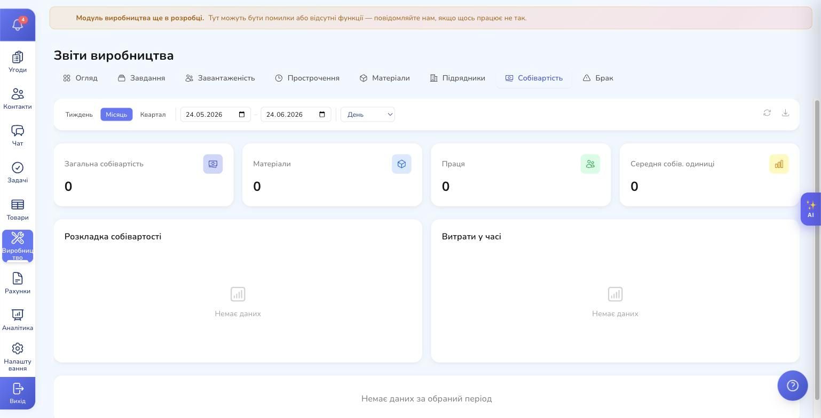Switch to the Огляд tab

coord(80,78)
